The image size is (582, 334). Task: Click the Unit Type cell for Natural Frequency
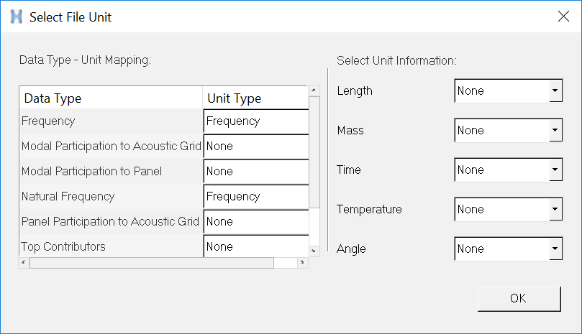coord(256,197)
